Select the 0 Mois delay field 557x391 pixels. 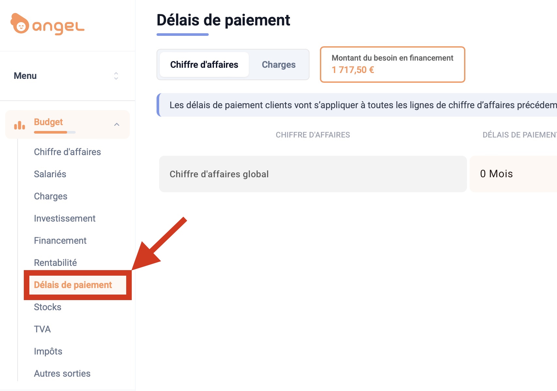click(x=513, y=174)
